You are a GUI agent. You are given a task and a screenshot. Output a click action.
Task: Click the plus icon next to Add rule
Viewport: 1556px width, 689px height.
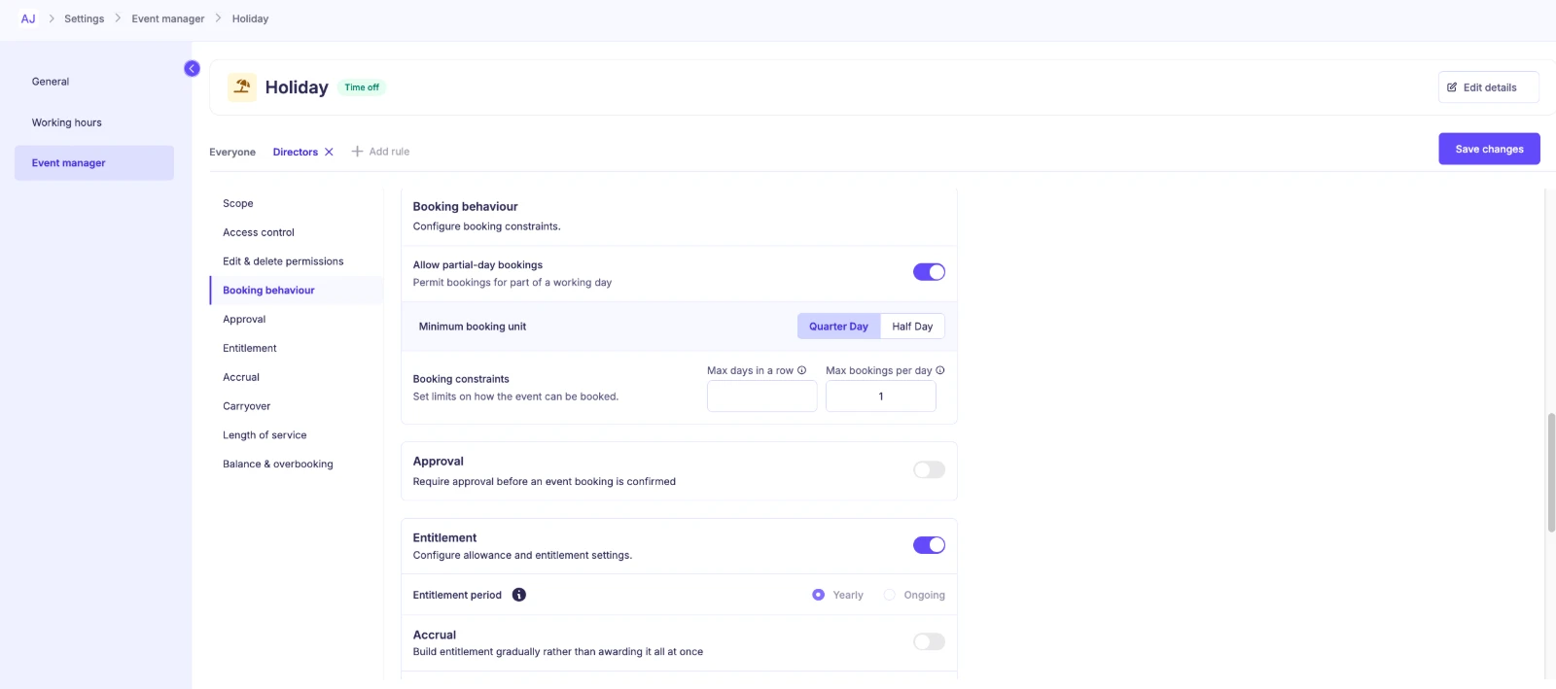[x=357, y=152]
